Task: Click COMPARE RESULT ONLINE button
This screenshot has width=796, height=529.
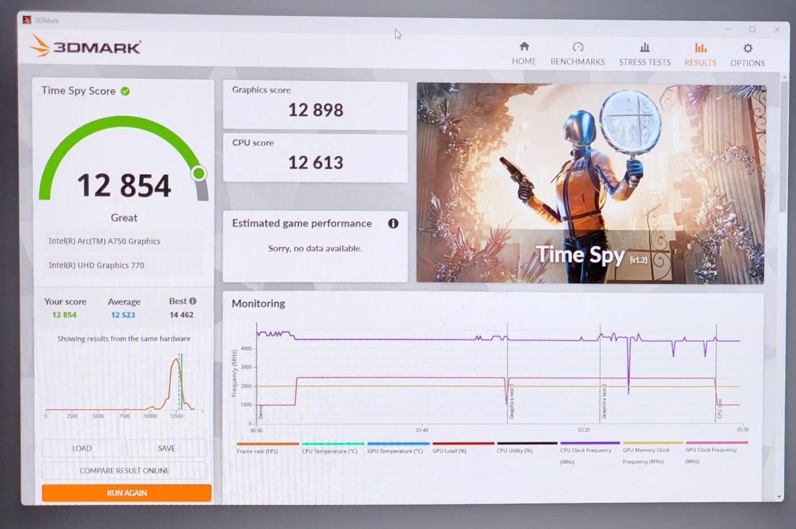Action: pos(124,471)
